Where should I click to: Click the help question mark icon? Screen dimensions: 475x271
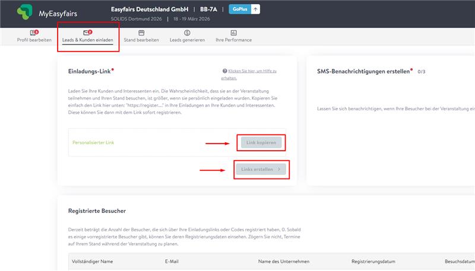coord(224,71)
